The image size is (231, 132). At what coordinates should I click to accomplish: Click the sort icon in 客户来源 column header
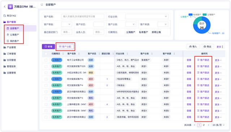[174, 54]
